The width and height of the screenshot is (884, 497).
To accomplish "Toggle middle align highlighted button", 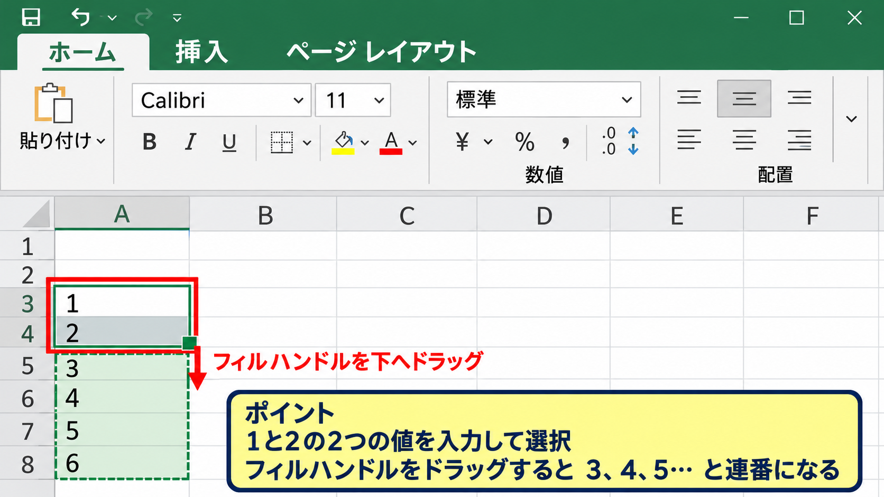I will coord(744,99).
